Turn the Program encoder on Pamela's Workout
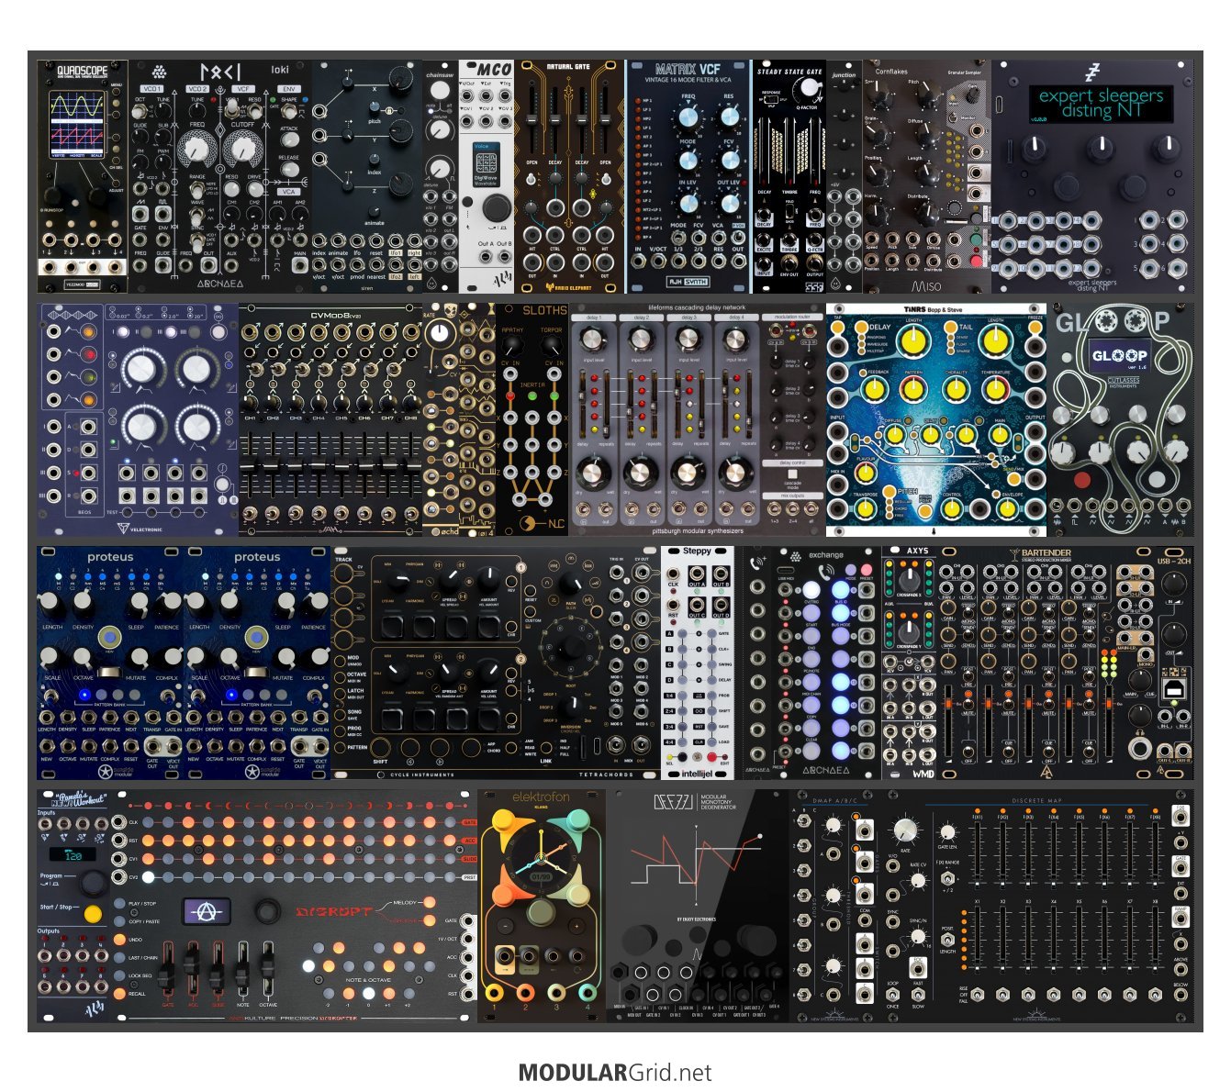Image resolution: width=1231 pixels, height=1092 pixels. [x=92, y=882]
